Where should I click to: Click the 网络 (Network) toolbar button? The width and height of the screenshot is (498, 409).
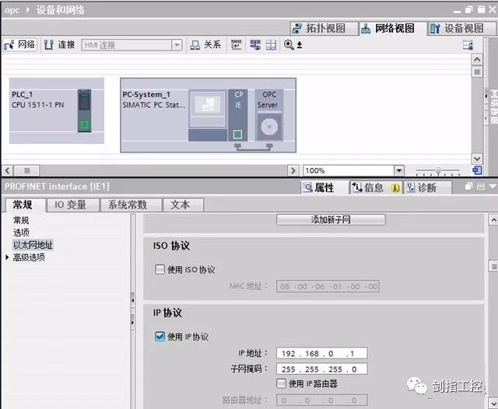[x=19, y=45]
